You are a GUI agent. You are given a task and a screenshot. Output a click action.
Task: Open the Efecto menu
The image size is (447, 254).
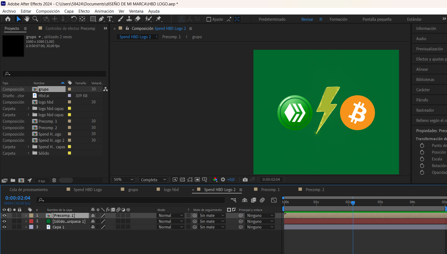click(84, 11)
